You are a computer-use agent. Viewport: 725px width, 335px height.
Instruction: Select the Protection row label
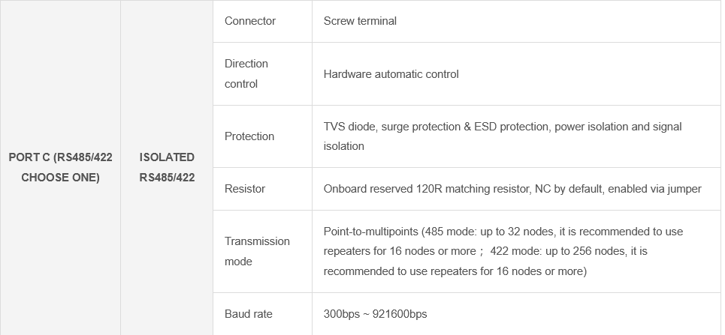click(249, 136)
